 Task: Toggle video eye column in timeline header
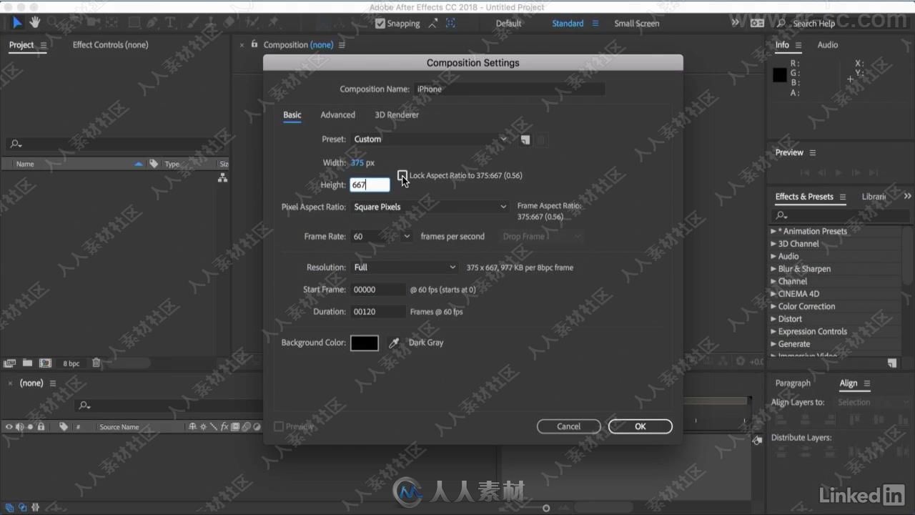[9, 427]
